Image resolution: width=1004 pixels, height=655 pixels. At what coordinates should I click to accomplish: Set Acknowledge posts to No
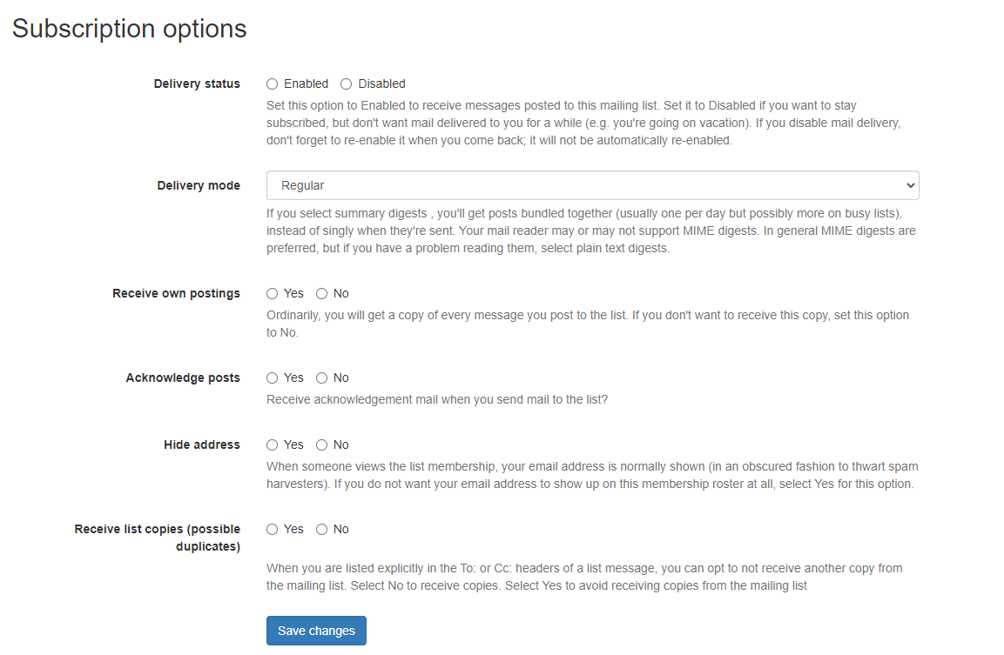click(x=322, y=378)
